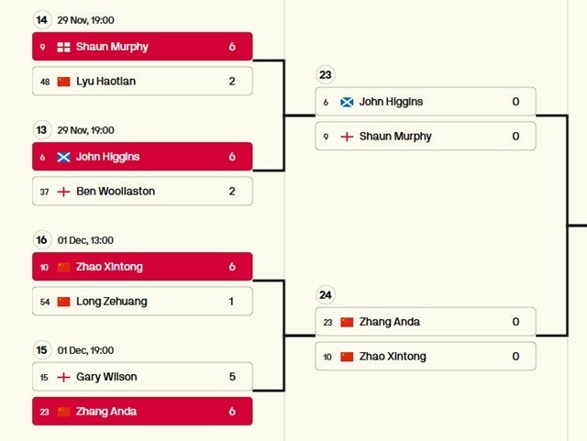587x441 pixels.
Task: Select the highlighted Zhang Anda row in match 15
Action: [142, 412]
